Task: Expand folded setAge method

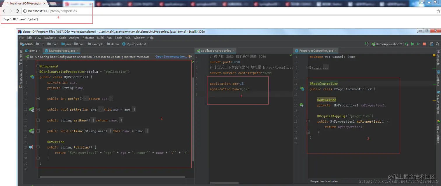Action: click(38, 109)
